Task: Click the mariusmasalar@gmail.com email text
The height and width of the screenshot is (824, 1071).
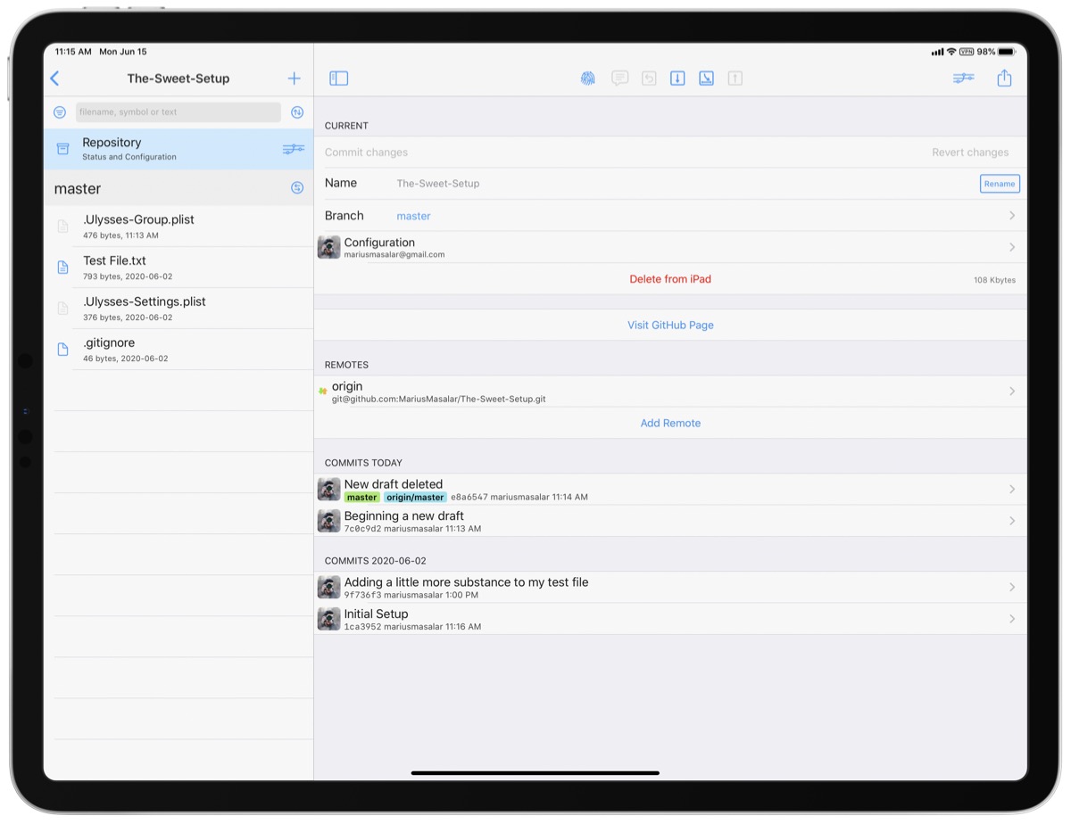Action: 394,254
